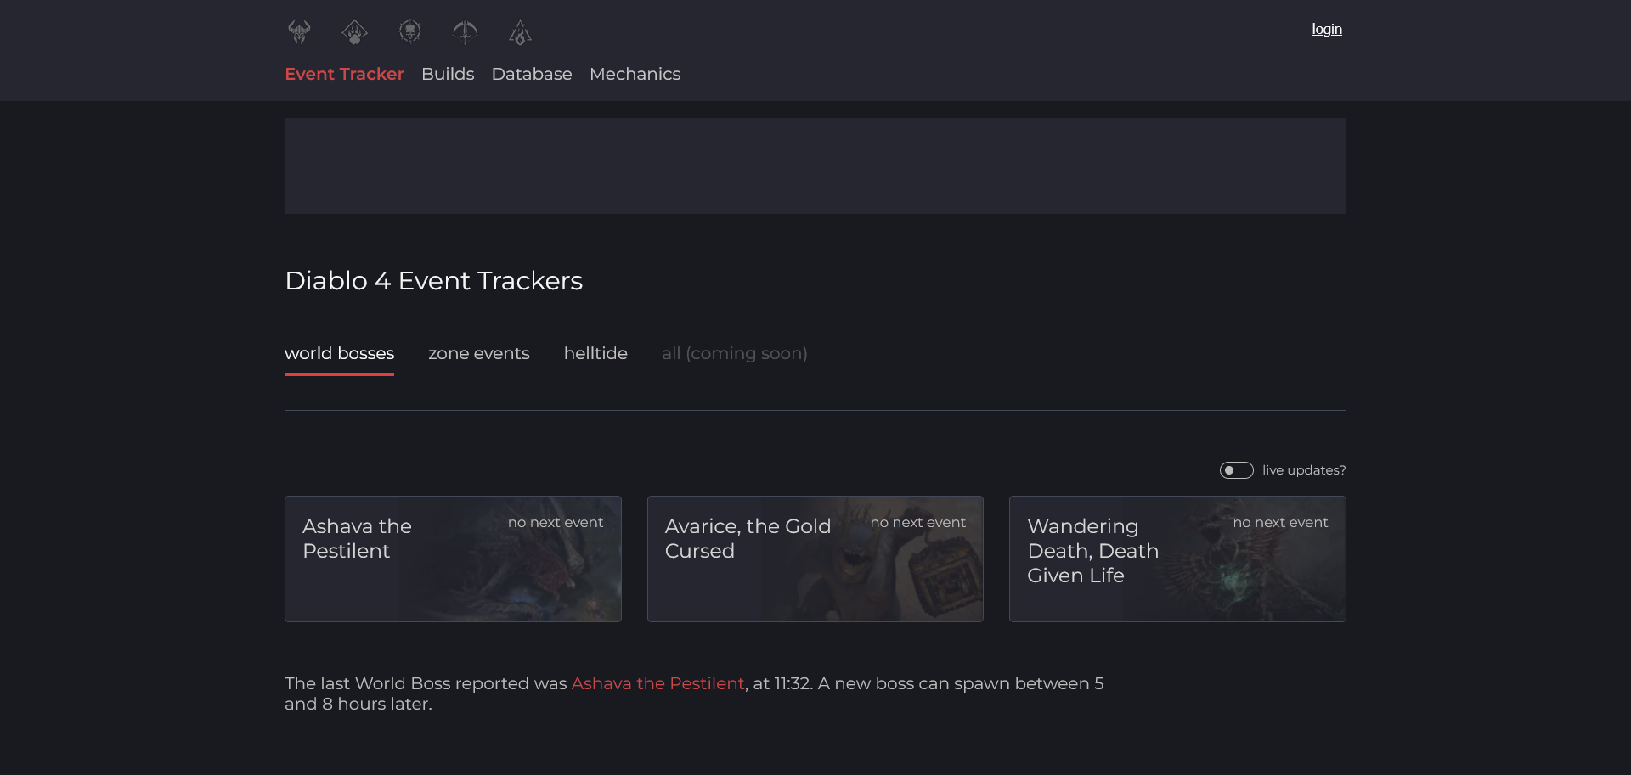
Task: Click the empty banner area below navigation
Action: tap(815, 166)
